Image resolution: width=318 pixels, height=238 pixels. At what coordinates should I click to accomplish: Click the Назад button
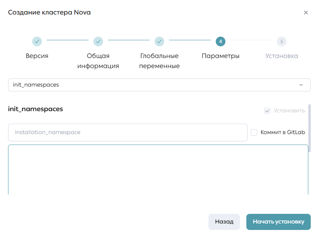224,222
